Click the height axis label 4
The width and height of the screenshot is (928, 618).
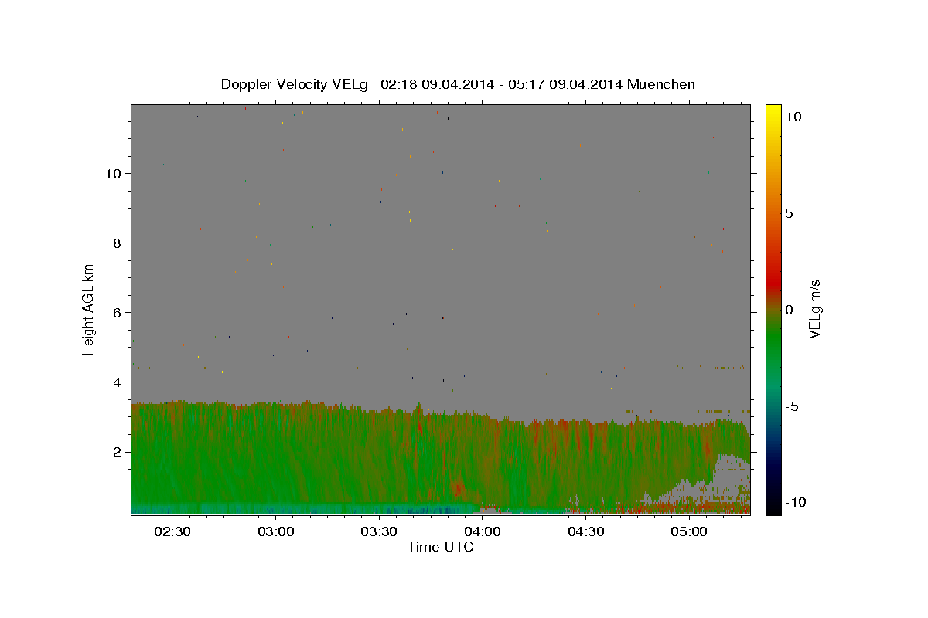click(x=118, y=382)
